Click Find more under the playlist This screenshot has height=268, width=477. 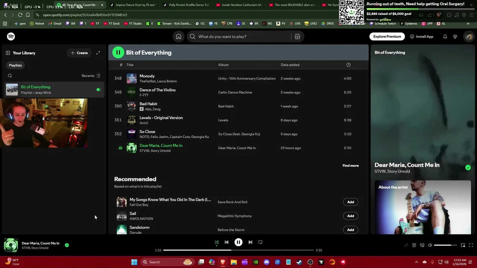351,166
